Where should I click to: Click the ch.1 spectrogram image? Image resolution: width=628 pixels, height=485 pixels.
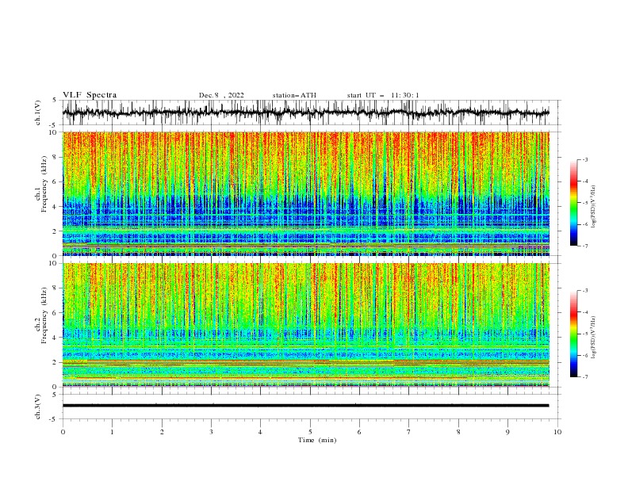coord(305,193)
